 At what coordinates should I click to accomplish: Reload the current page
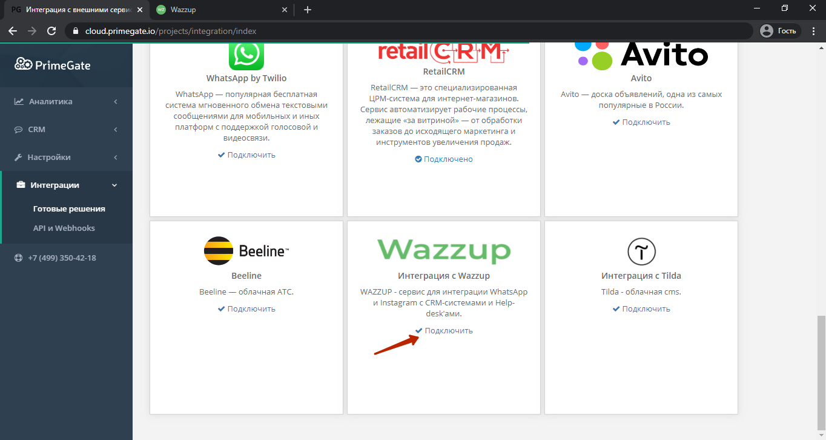[51, 30]
